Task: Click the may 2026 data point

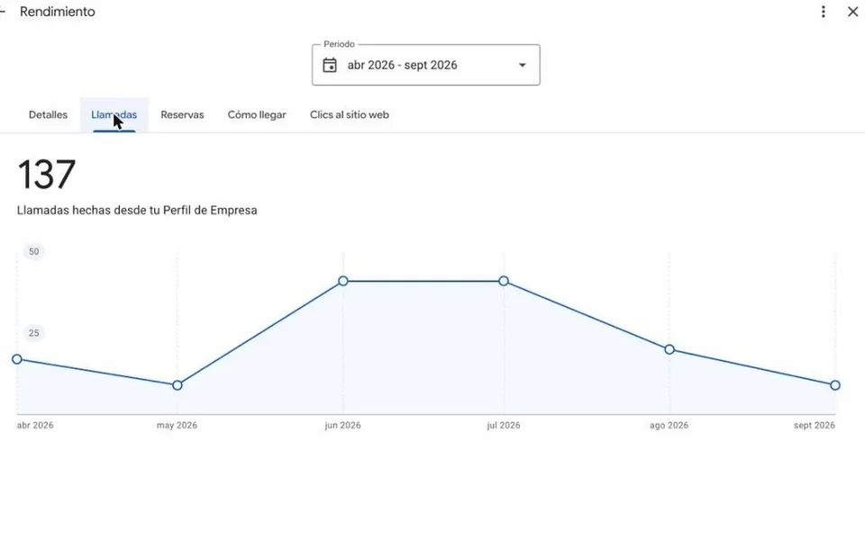Action: click(178, 385)
